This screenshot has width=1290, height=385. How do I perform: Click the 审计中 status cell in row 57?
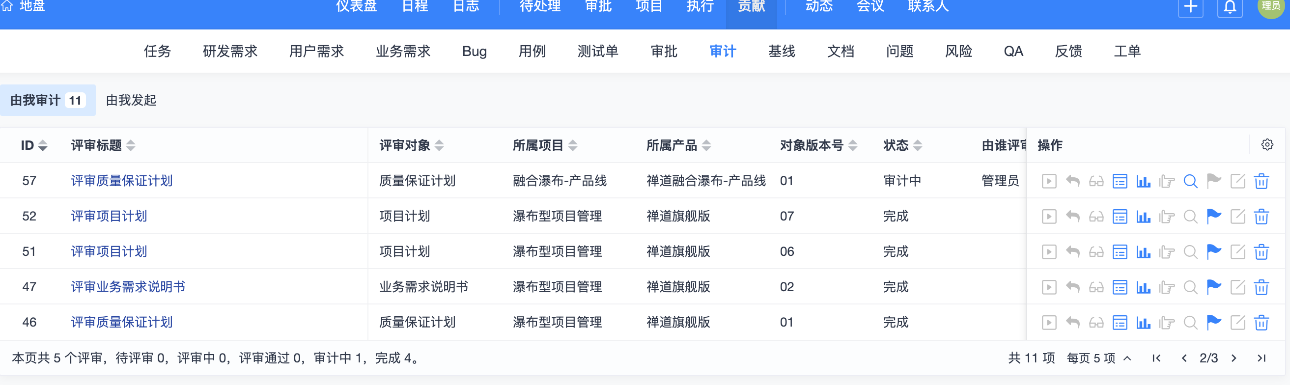click(x=902, y=181)
